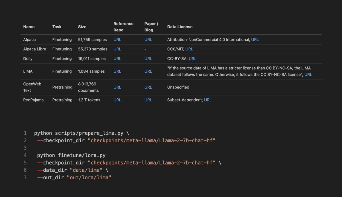
Task: Open Alpaca Libre CC0/MIT license URL
Action: pos(189,49)
